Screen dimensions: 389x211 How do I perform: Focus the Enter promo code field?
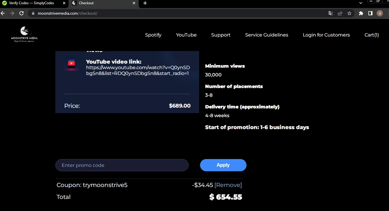[x=122, y=165]
